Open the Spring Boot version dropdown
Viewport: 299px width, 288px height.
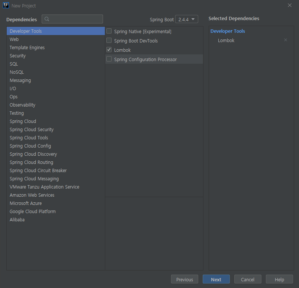click(186, 19)
